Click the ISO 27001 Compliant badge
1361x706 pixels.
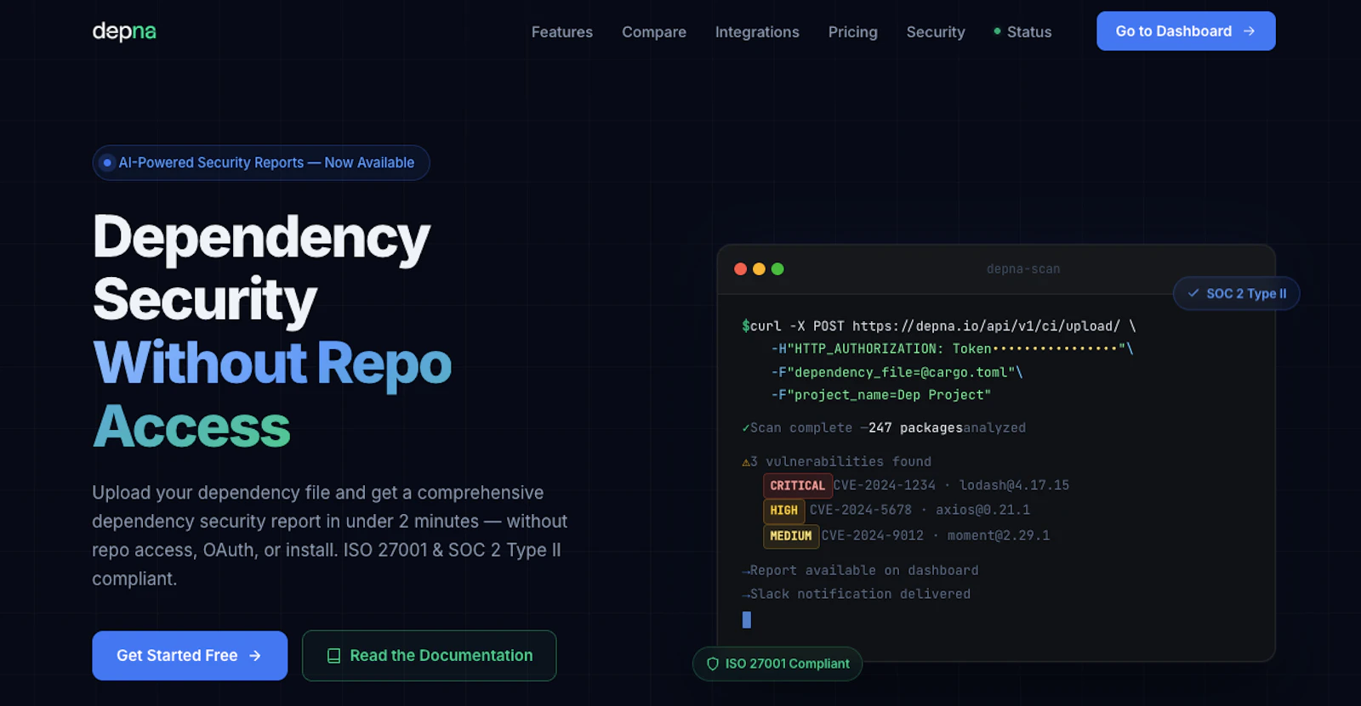coord(777,664)
